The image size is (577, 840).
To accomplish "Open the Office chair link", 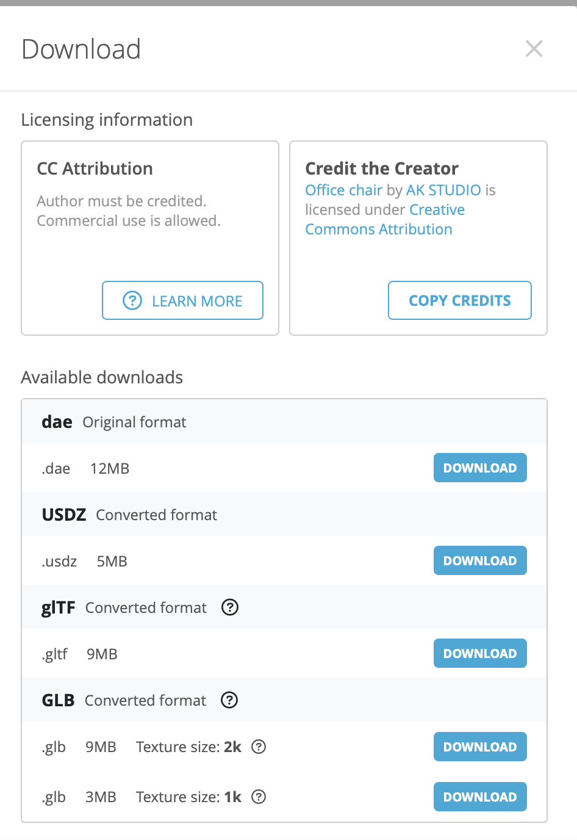I will point(344,190).
